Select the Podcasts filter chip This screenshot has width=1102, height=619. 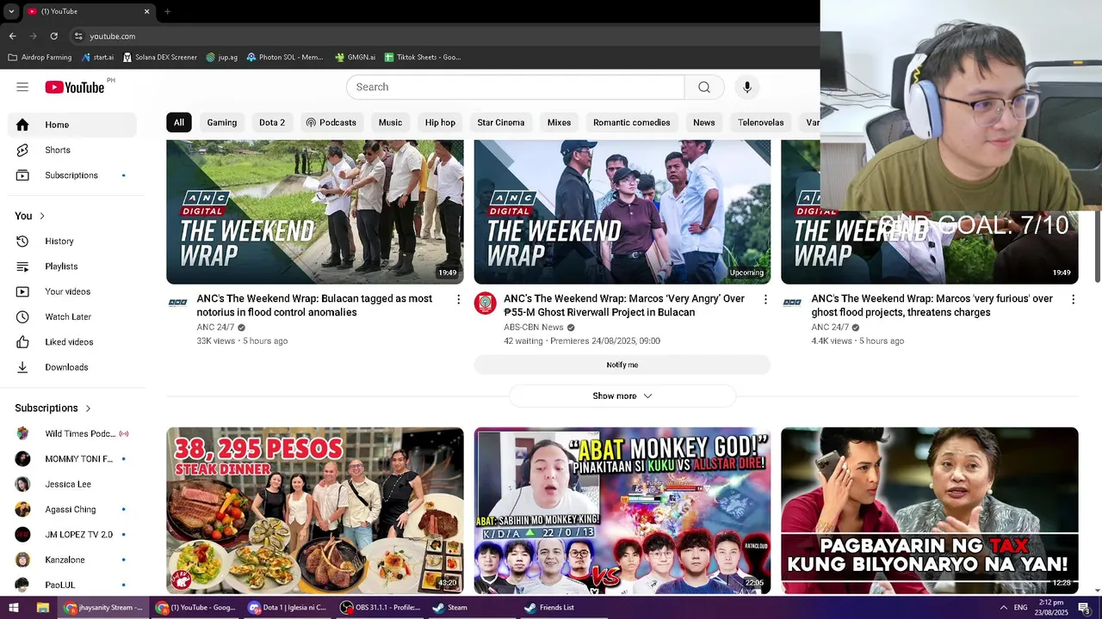[331, 122]
